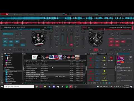Trigger the first blue hot cue pad on left deck
Image resolution: width=134 pixels, height=101 pixels.
tap(5, 42)
